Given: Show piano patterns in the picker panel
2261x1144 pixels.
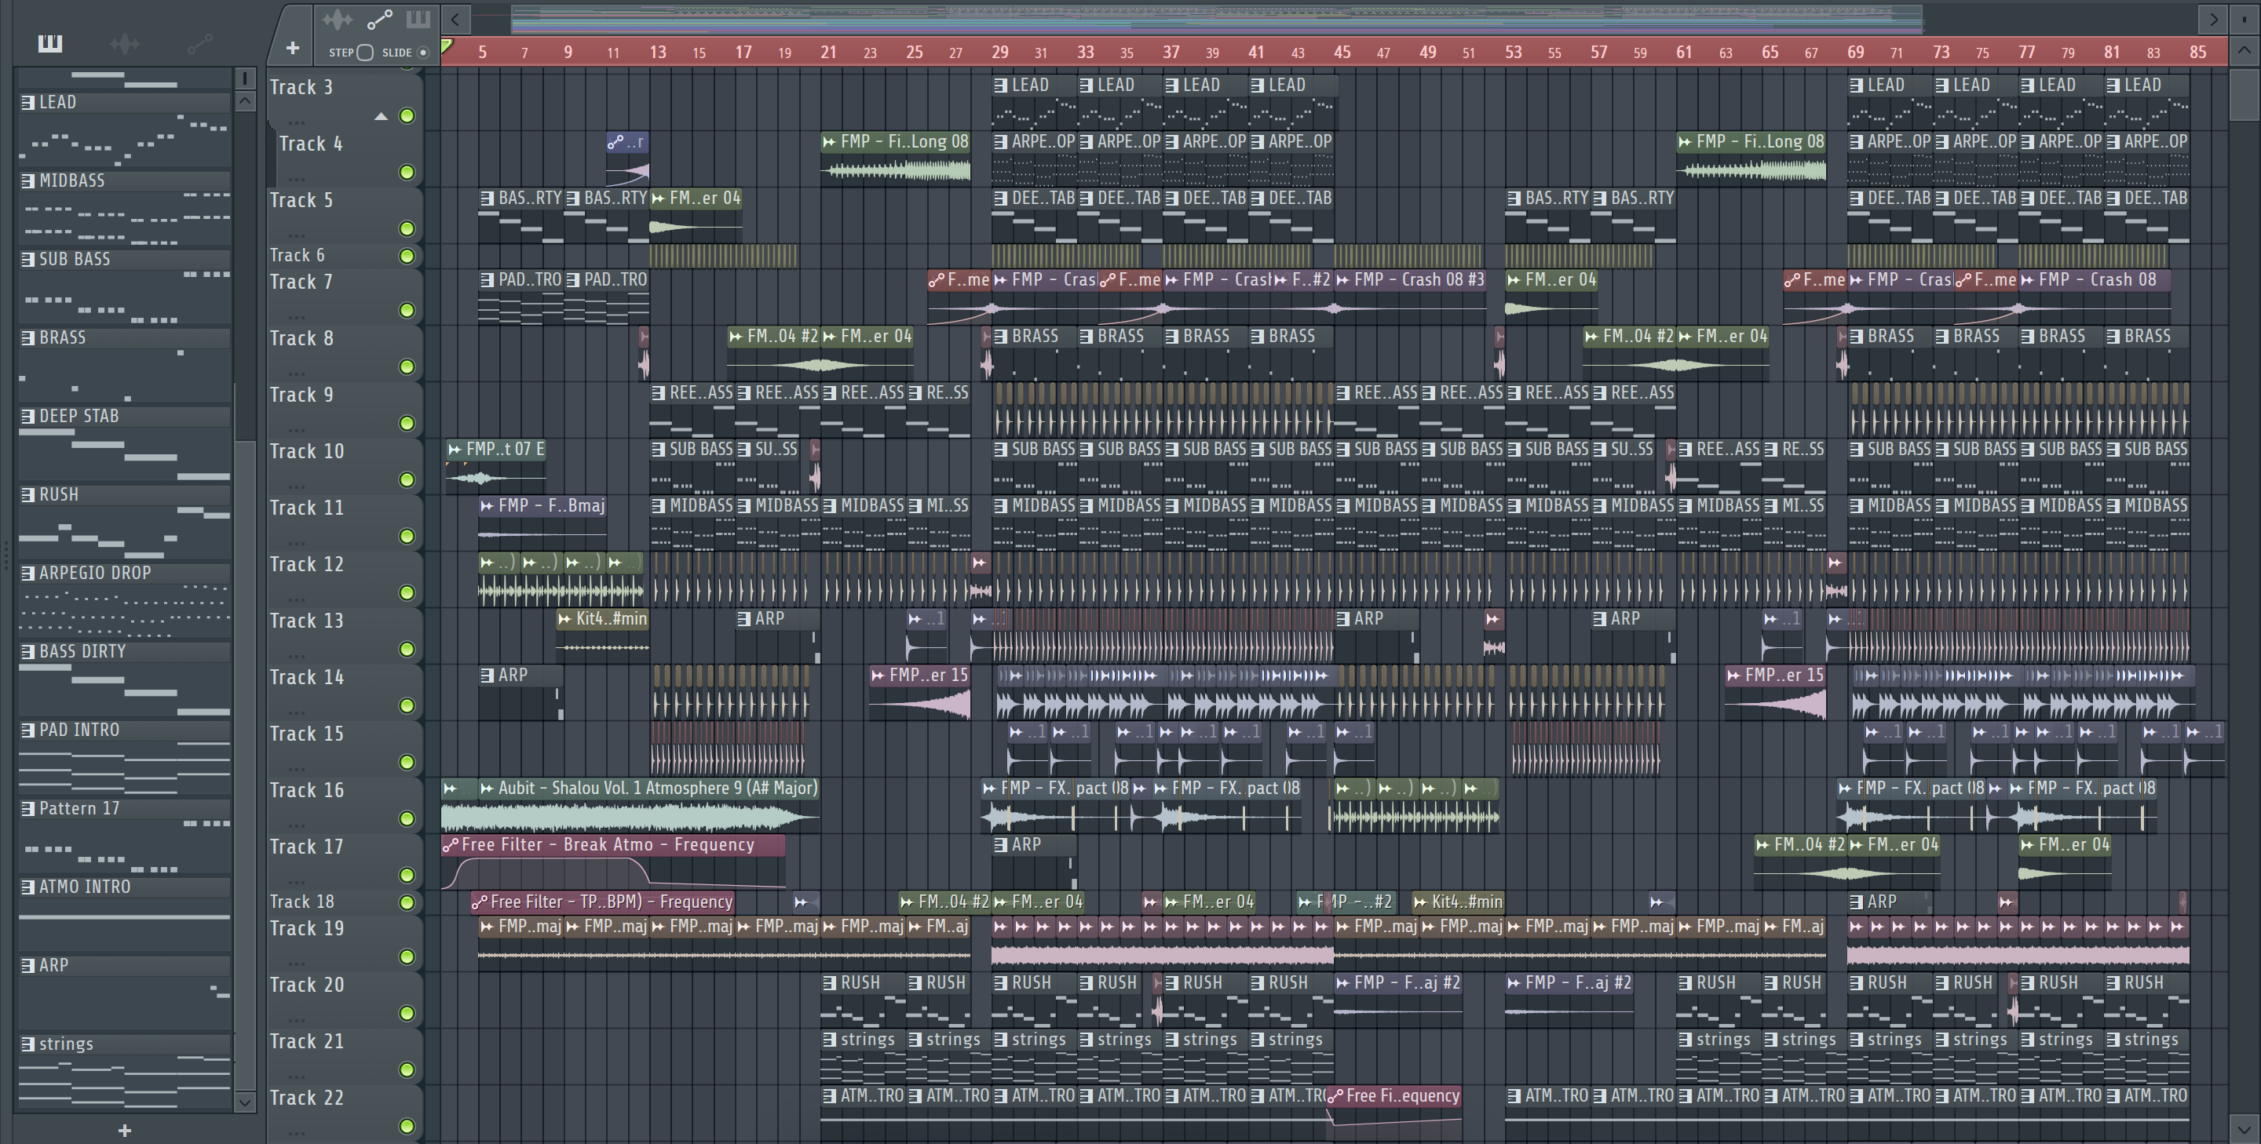Looking at the screenshot, I should (x=50, y=43).
